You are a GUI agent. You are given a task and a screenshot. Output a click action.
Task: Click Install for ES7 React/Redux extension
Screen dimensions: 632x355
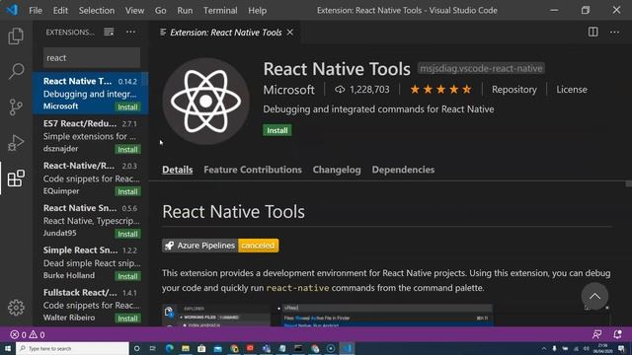(127, 149)
